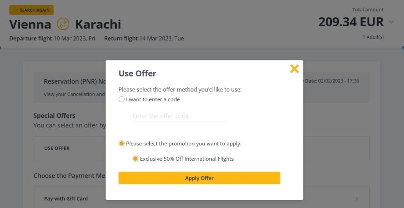The image size is (404, 208).
Task: Click the offer code input field
Action: tap(179, 116)
